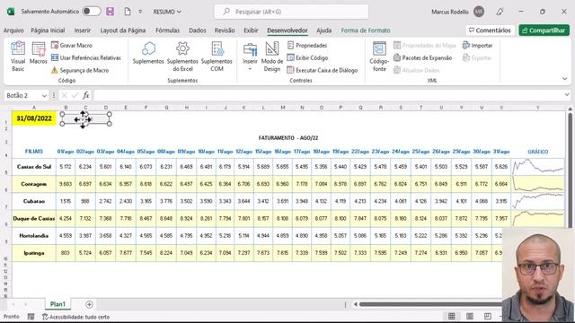Image resolution: width=575 pixels, height=323 pixels.
Task: Select the Contagem filial cell
Action: [x=34, y=184]
